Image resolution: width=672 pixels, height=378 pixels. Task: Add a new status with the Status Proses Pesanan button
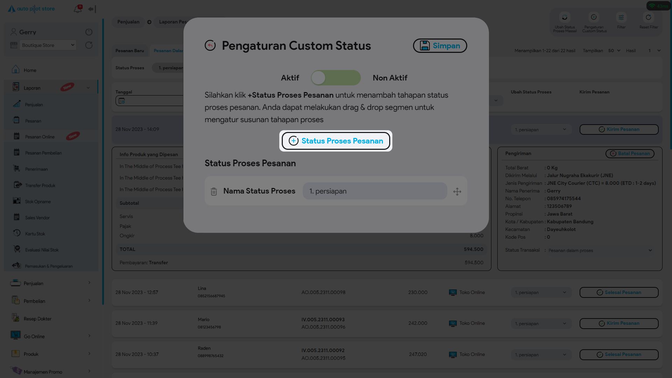(x=336, y=141)
